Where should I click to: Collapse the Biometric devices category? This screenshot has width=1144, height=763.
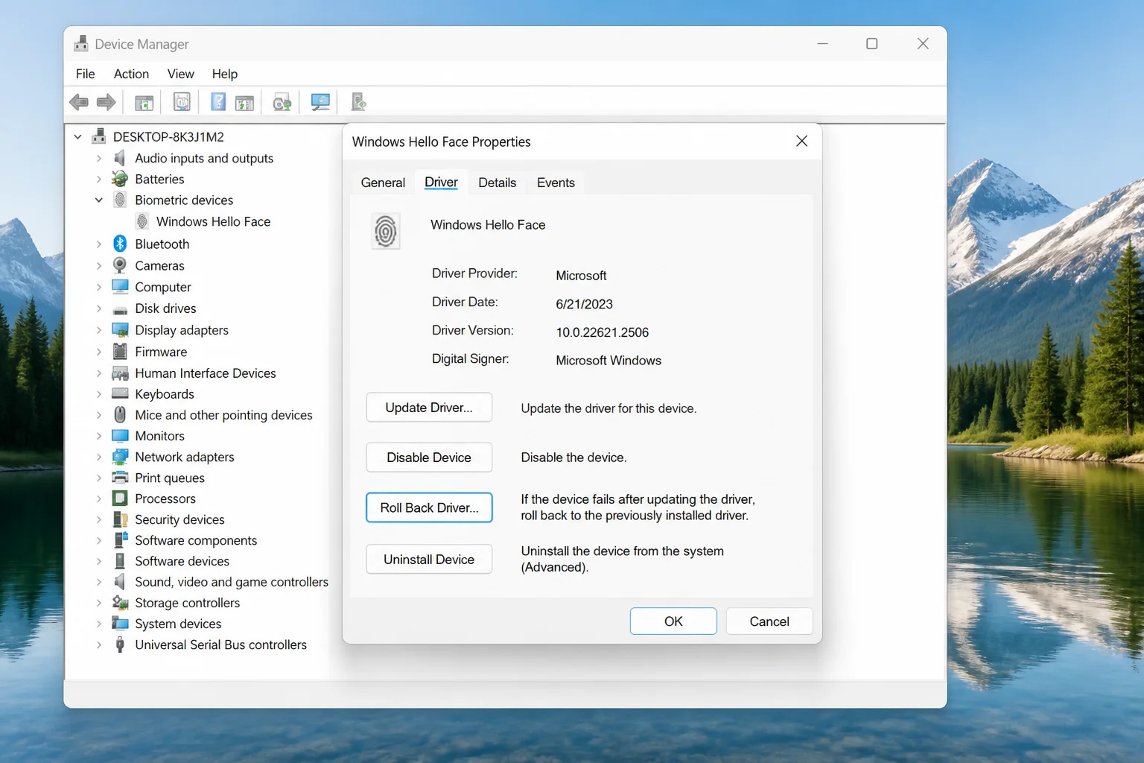click(98, 200)
